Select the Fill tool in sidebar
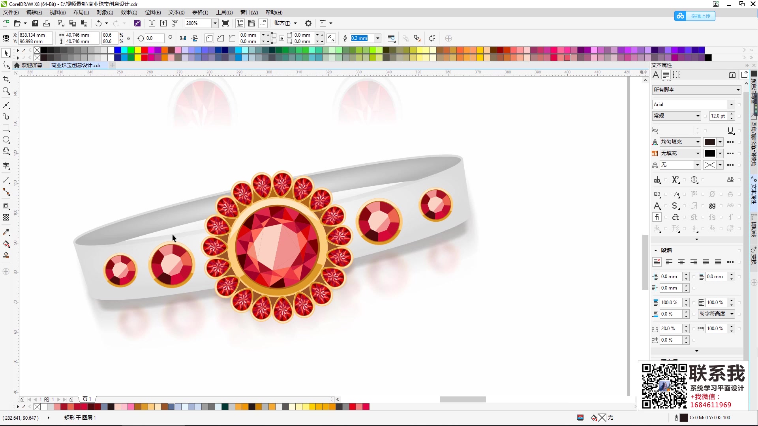This screenshot has height=426, width=758. [7, 243]
